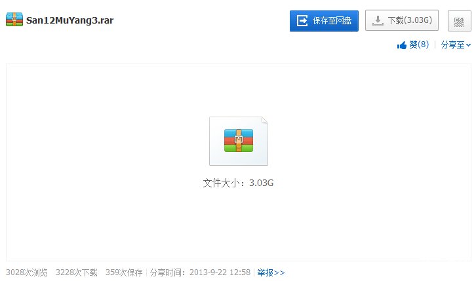Open the 分享至 share dropdown

point(452,45)
